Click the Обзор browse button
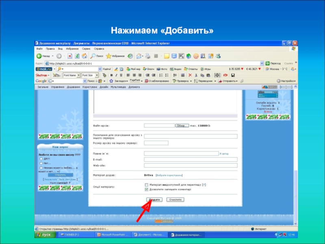The height and width of the screenshot is (244, 325). [x=182, y=126]
